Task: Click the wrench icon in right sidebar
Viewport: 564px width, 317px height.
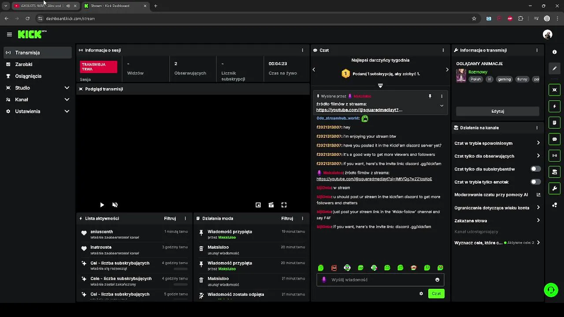Action: (x=554, y=188)
